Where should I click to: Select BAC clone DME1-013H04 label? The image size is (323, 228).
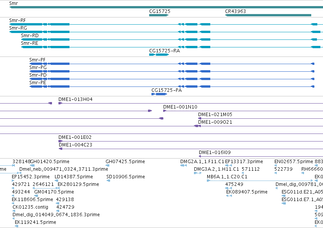tap(76, 99)
